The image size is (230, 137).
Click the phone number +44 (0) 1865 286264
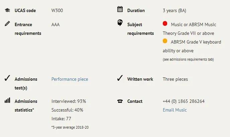(184, 101)
